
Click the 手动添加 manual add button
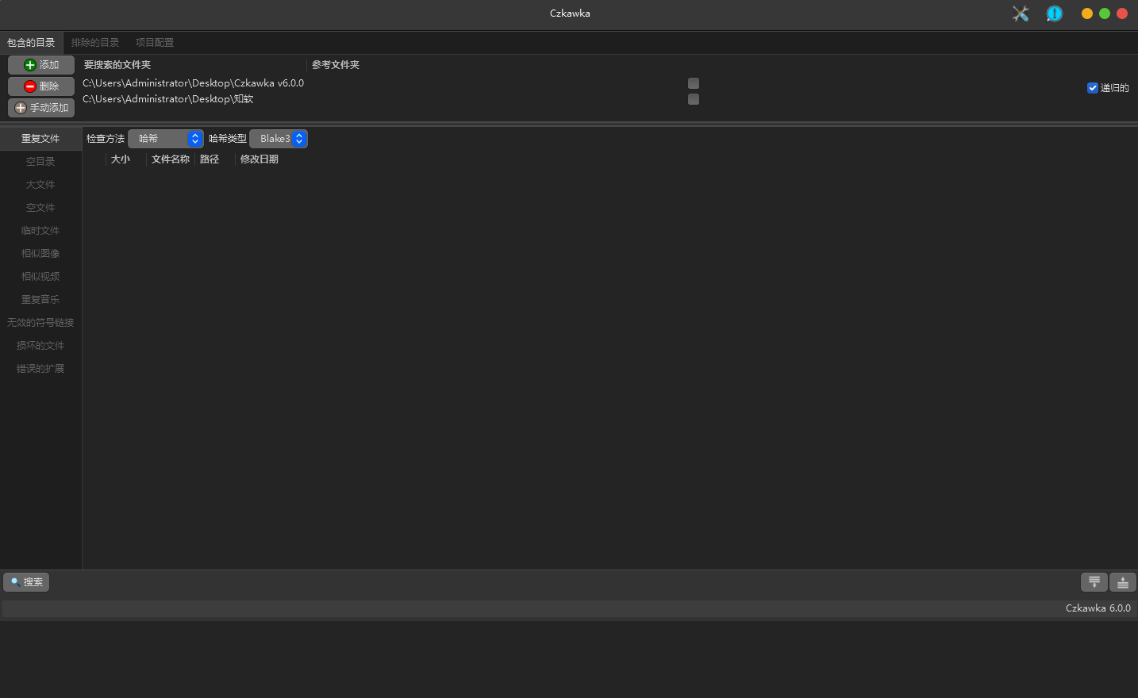pyautogui.click(x=41, y=108)
